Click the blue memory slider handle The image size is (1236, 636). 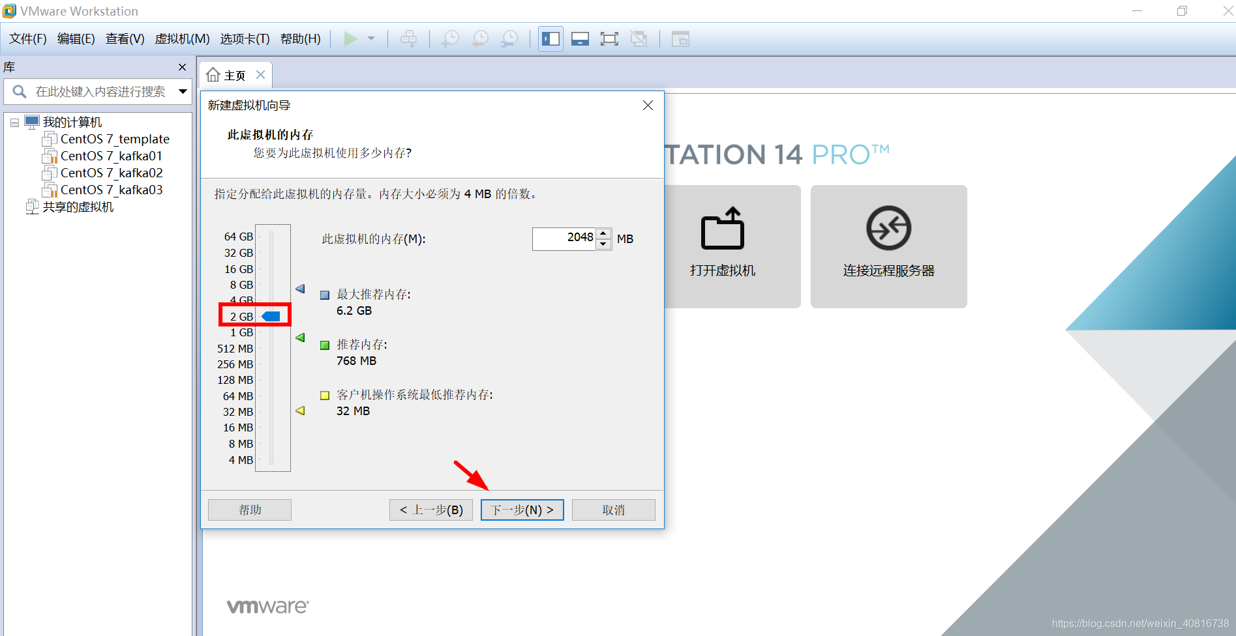pos(271,316)
